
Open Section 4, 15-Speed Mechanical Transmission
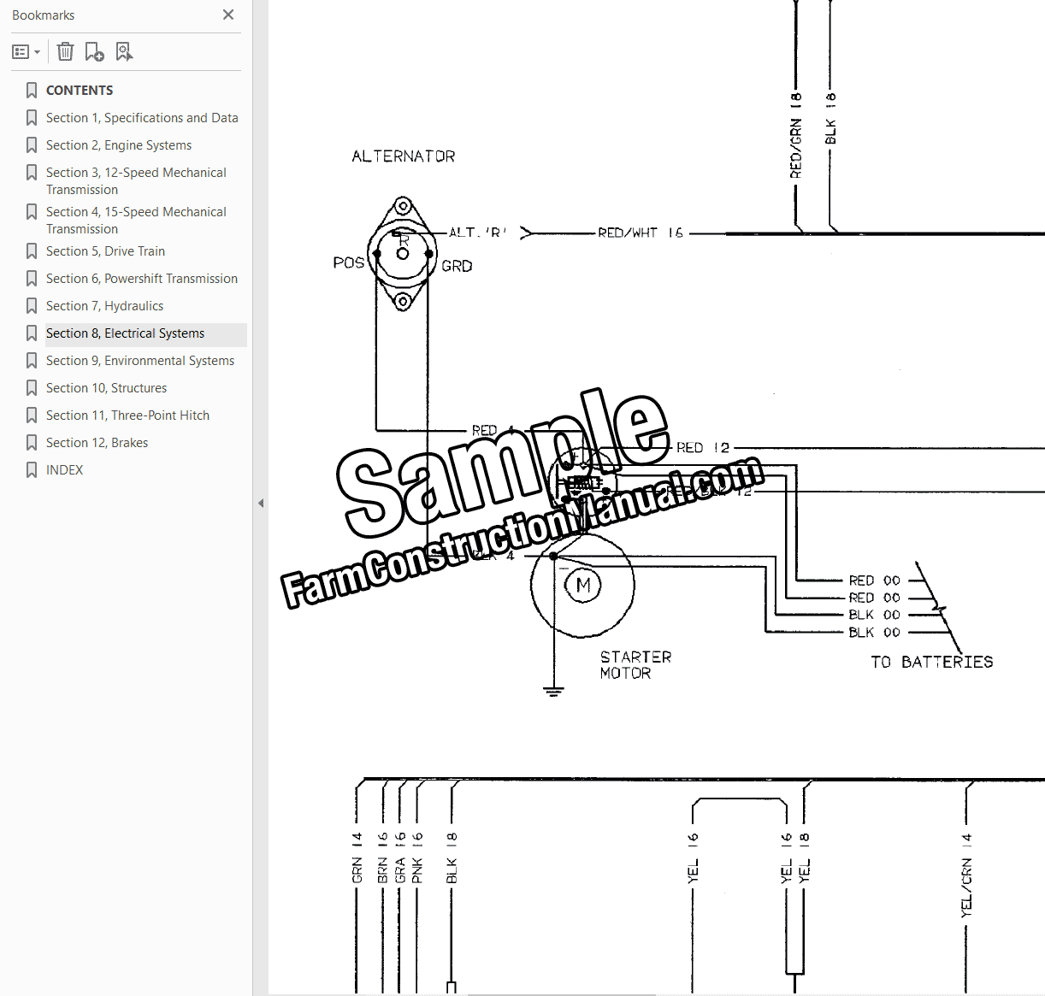point(136,221)
